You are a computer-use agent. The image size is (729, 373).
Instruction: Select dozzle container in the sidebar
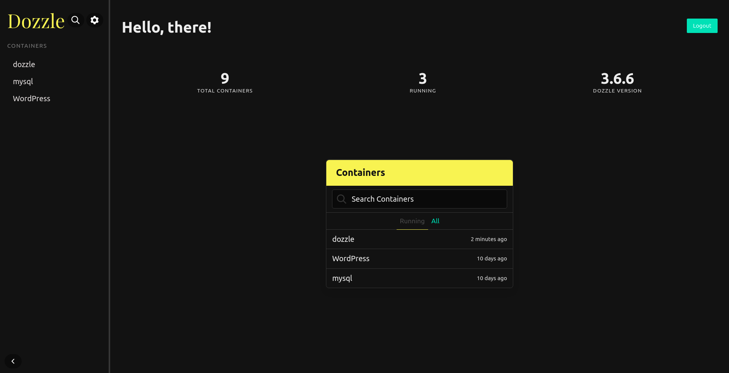click(x=24, y=64)
